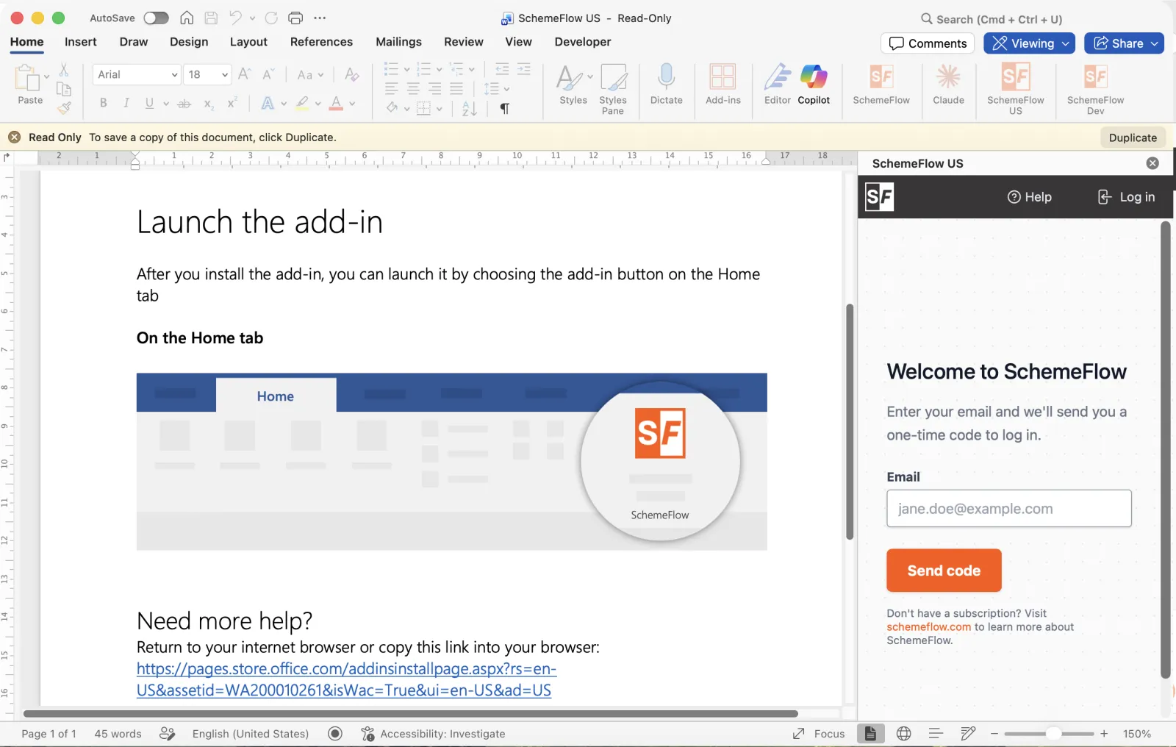The height and width of the screenshot is (747, 1176).
Task: Click the Numbering list icon
Action: [423, 69]
